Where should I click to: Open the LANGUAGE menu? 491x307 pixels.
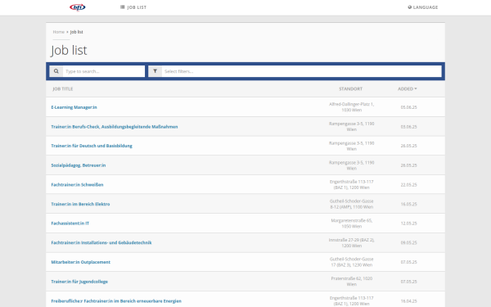(423, 7)
